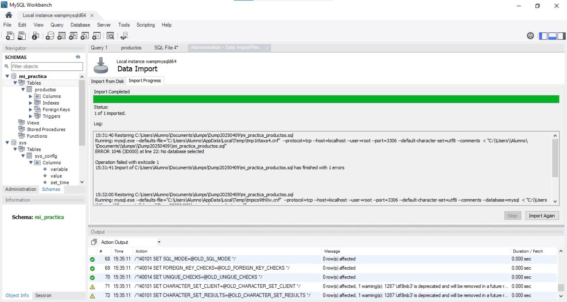
Task: Click the Functions folder icon
Action: 22,136
